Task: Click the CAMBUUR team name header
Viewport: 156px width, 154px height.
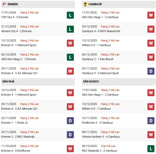Action: (95, 4)
